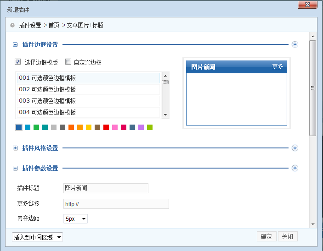Click the 确定 button

coord(266,237)
